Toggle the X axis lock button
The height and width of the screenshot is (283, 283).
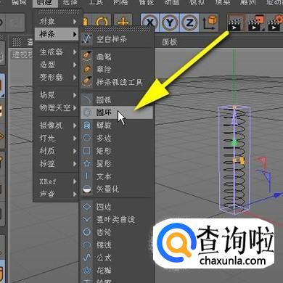(x=149, y=23)
